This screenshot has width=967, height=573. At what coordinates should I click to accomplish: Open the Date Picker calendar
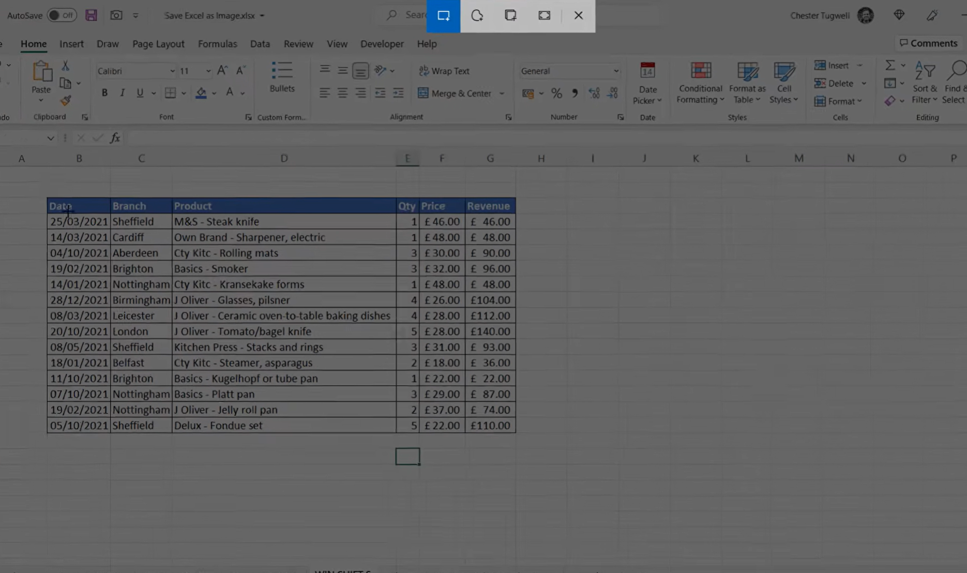tap(647, 83)
